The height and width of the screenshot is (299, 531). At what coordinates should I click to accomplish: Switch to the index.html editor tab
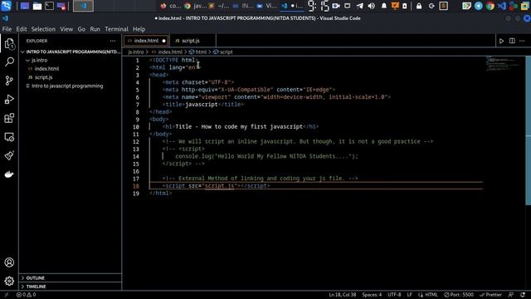(146, 41)
